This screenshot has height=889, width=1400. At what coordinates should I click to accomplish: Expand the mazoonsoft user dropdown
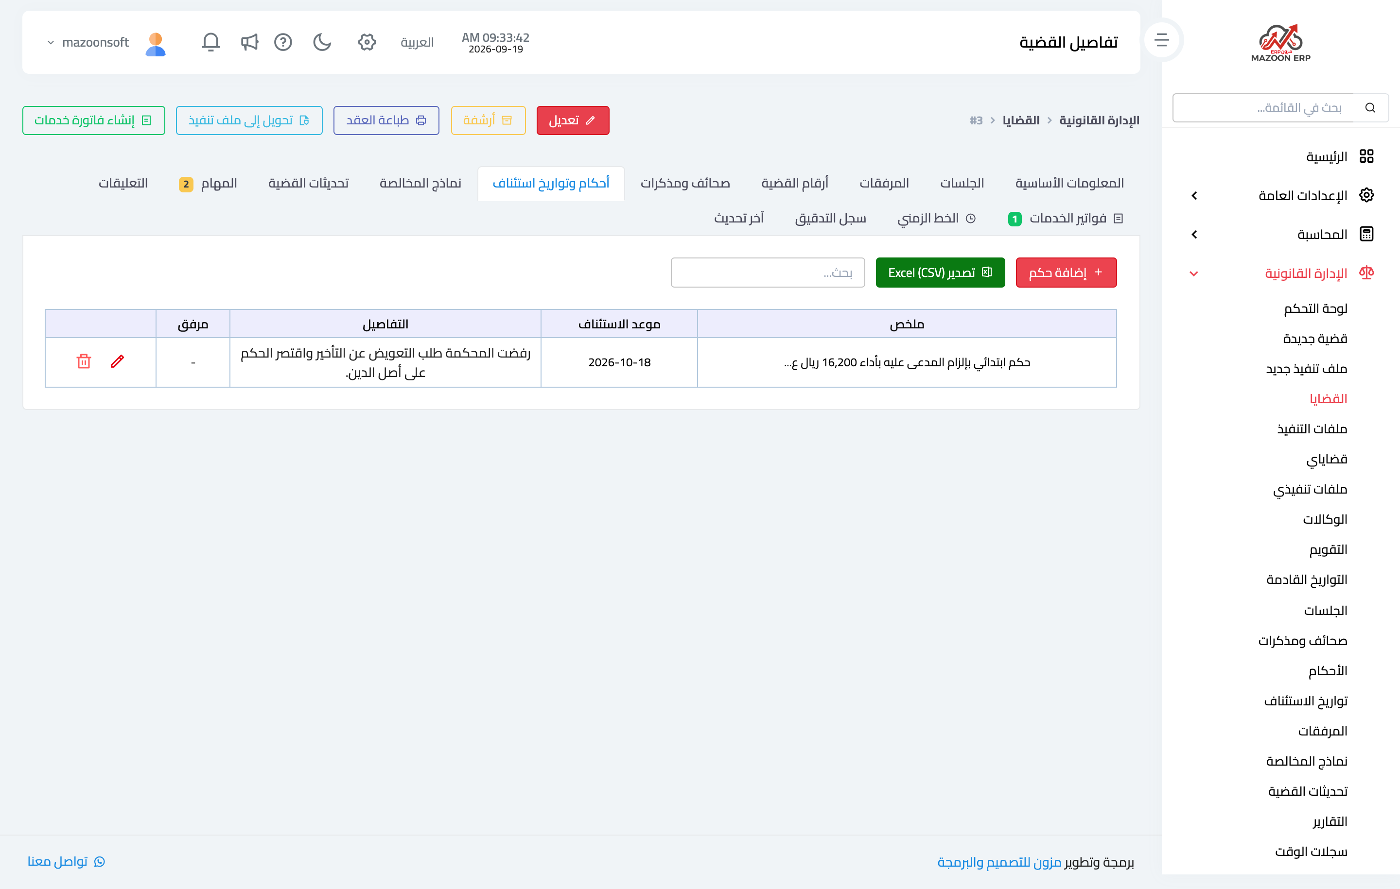click(x=88, y=42)
